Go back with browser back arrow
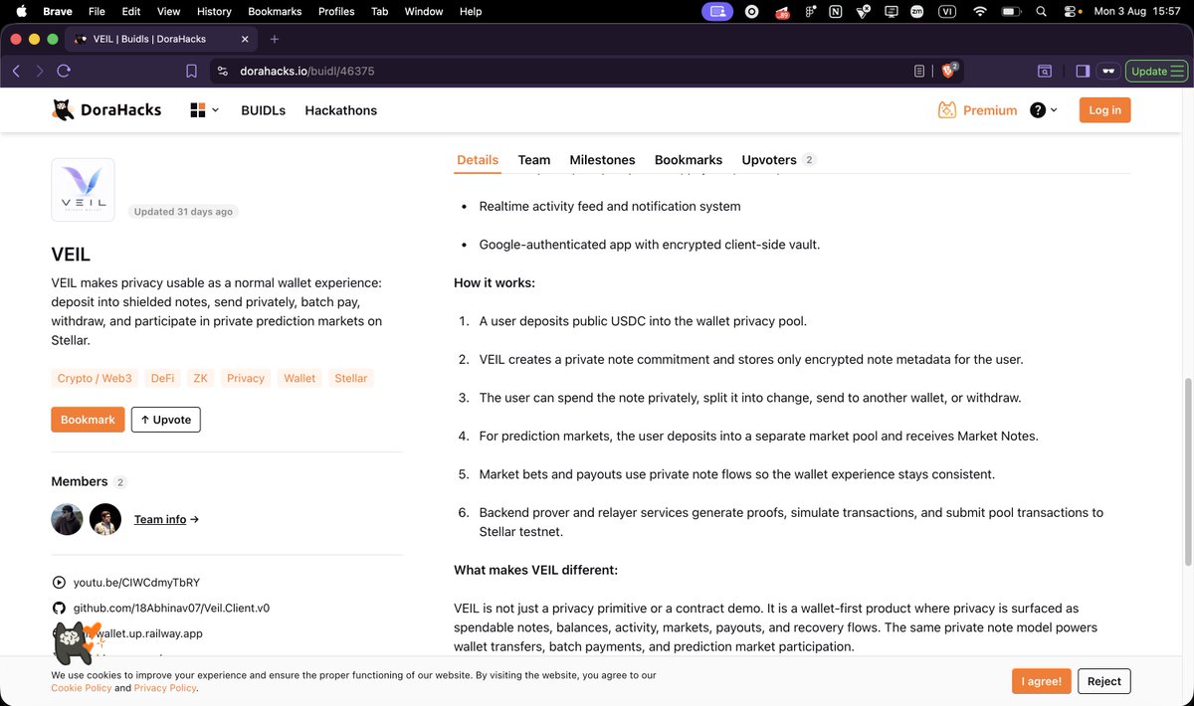The width and height of the screenshot is (1194, 706). coord(16,71)
